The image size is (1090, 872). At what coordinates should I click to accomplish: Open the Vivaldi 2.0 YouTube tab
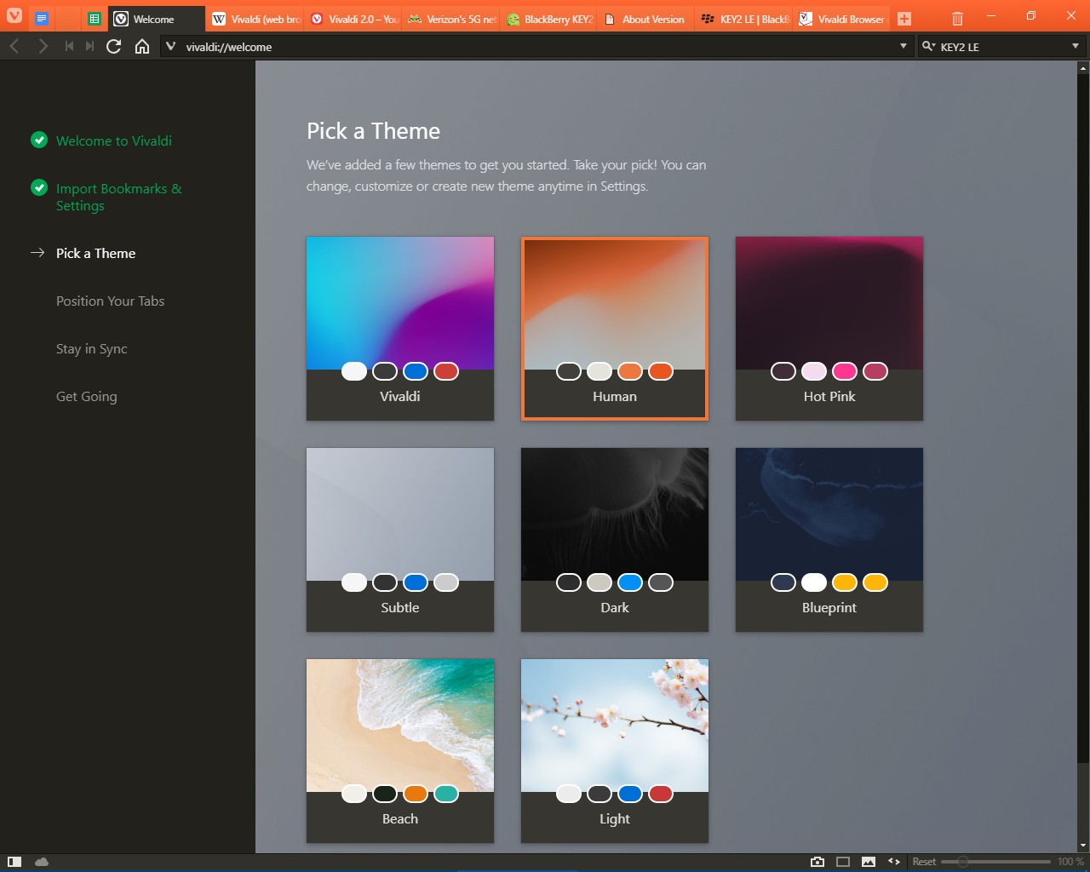pos(353,18)
